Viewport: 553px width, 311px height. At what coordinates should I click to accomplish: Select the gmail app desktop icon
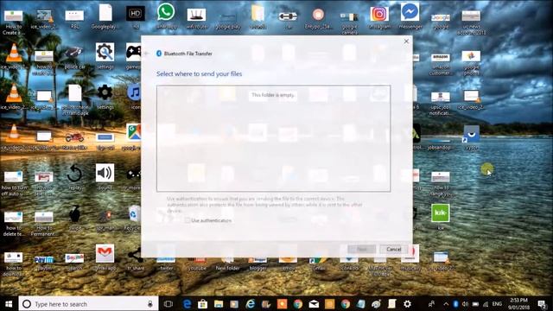[105, 257]
